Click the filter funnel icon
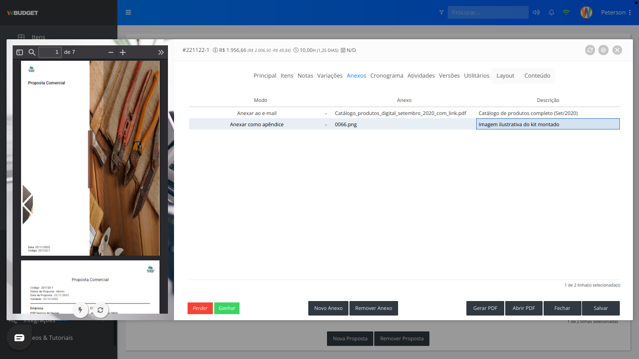Viewport: 639px width, 359px height. coord(442,13)
